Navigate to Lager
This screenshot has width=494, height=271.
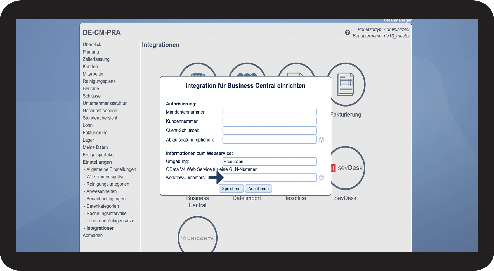coord(88,140)
